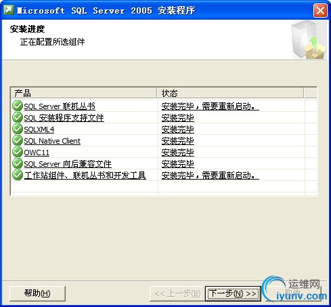Click 安装完毕 status for SQL Server 向后兼容文件
This screenshot has width=331, height=307.
point(178,164)
